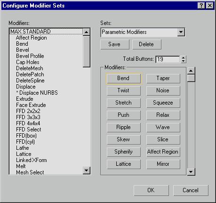Image resolution: width=216 pixels, height=203 pixels.
Task: Increase Total Buttons with up spinner arrow
Action: click(183, 57)
